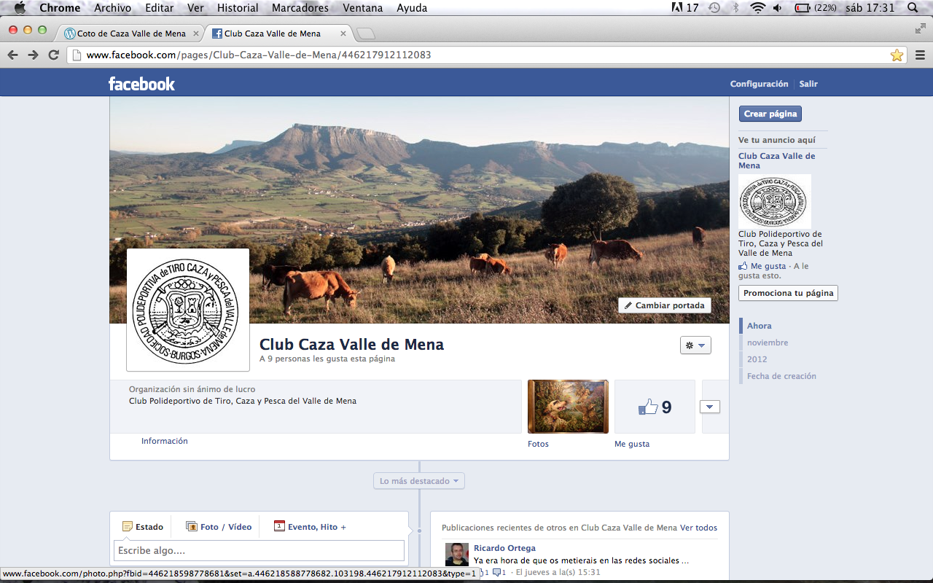Click the Crear página button
This screenshot has height=583, width=933.
click(770, 114)
